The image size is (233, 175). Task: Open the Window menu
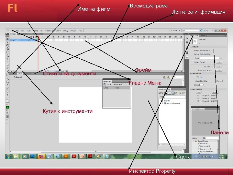pyautogui.click(x=73, y=31)
